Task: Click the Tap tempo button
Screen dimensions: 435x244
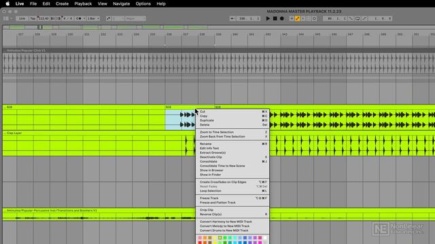Action: pos(33,18)
